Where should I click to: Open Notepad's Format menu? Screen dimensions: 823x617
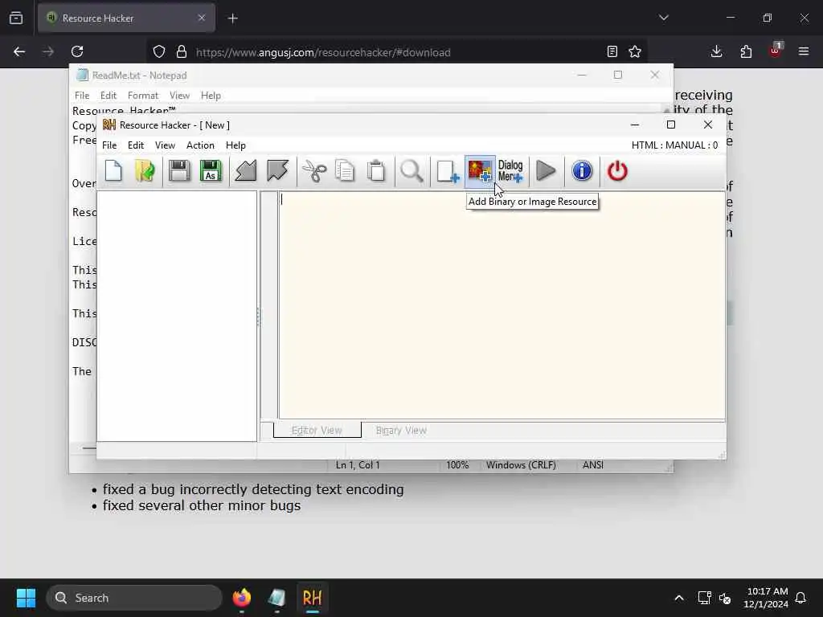click(143, 96)
